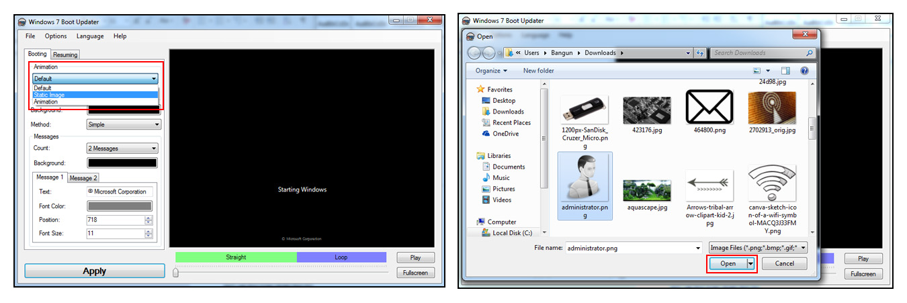Open the Desktop folder in Favorites

click(504, 100)
